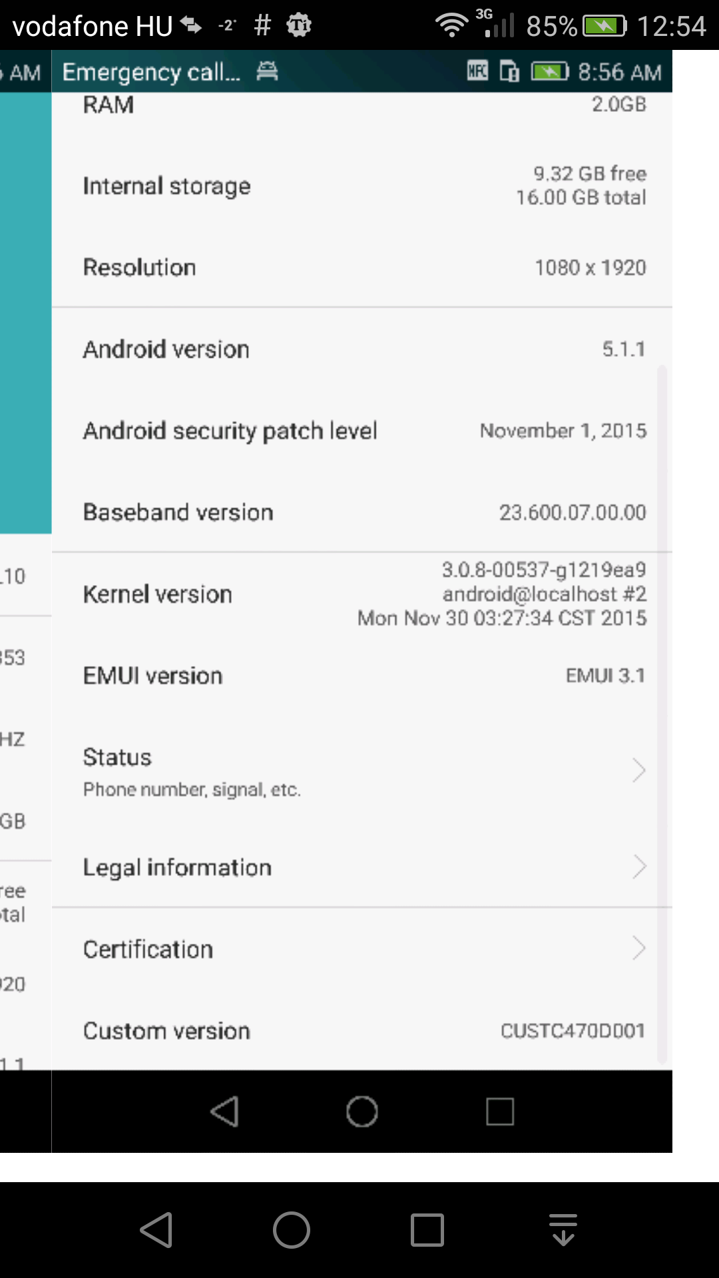This screenshot has width=719, height=1278.
Task: Tap the Android version row
Action: pyautogui.click(x=362, y=349)
